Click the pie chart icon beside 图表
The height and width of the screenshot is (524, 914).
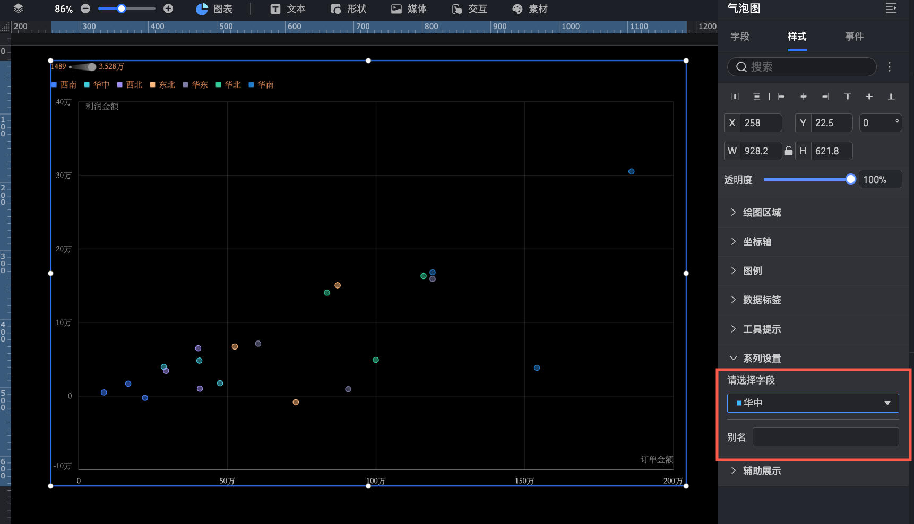pyautogui.click(x=202, y=9)
